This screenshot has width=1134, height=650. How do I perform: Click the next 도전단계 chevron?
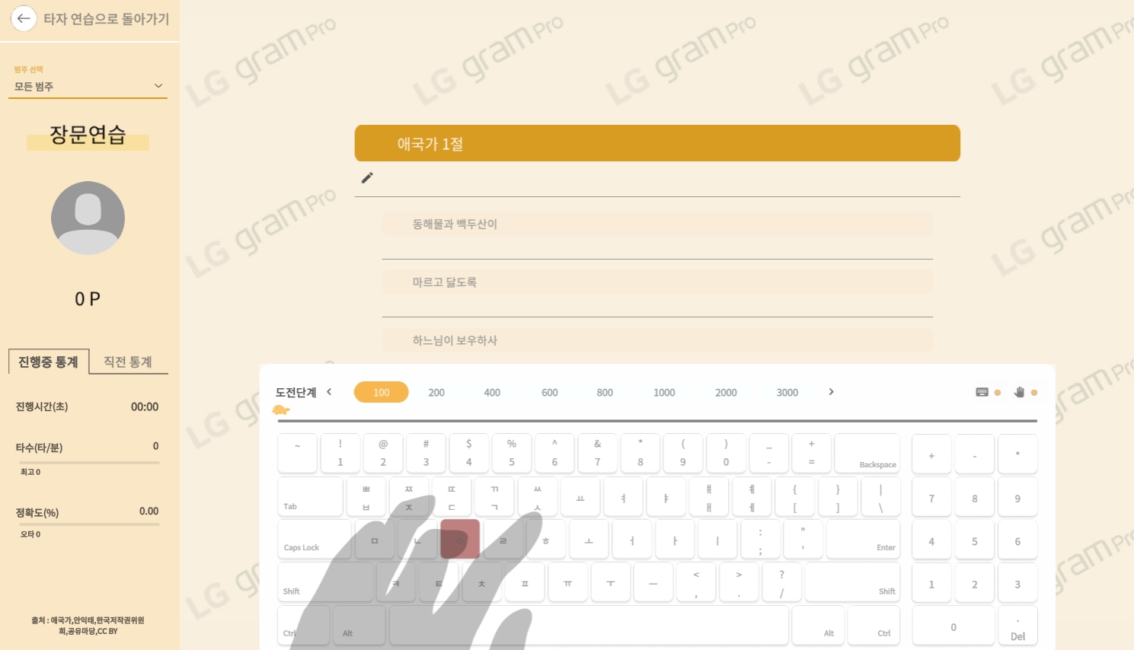(831, 391)
